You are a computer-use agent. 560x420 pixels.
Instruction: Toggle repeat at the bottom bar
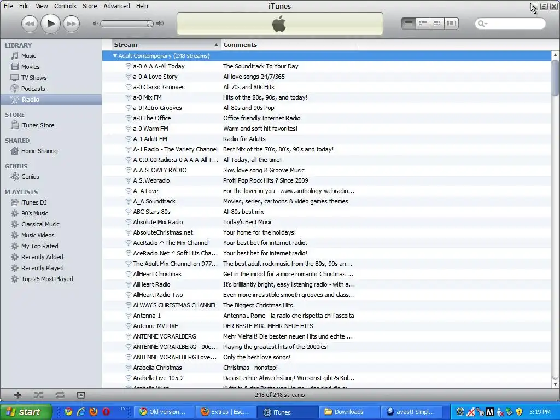[60, 395]
